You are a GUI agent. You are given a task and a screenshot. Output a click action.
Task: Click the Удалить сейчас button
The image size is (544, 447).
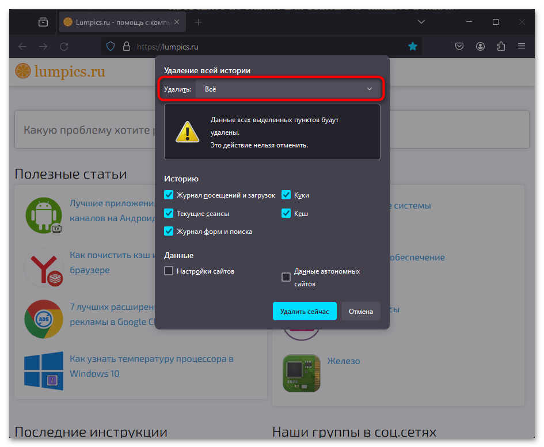[305, 311]
